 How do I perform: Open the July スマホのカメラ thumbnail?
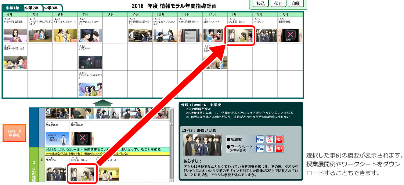(90, 90)
